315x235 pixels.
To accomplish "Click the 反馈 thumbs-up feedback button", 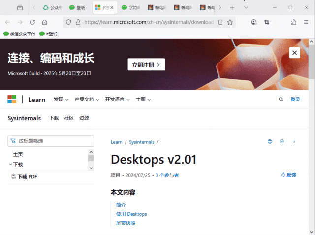I will coord(288,175).
